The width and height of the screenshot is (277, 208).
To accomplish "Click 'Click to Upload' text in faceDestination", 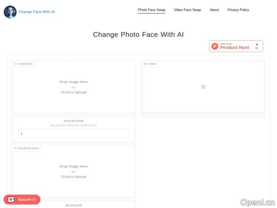I will (x=73, y=177).
